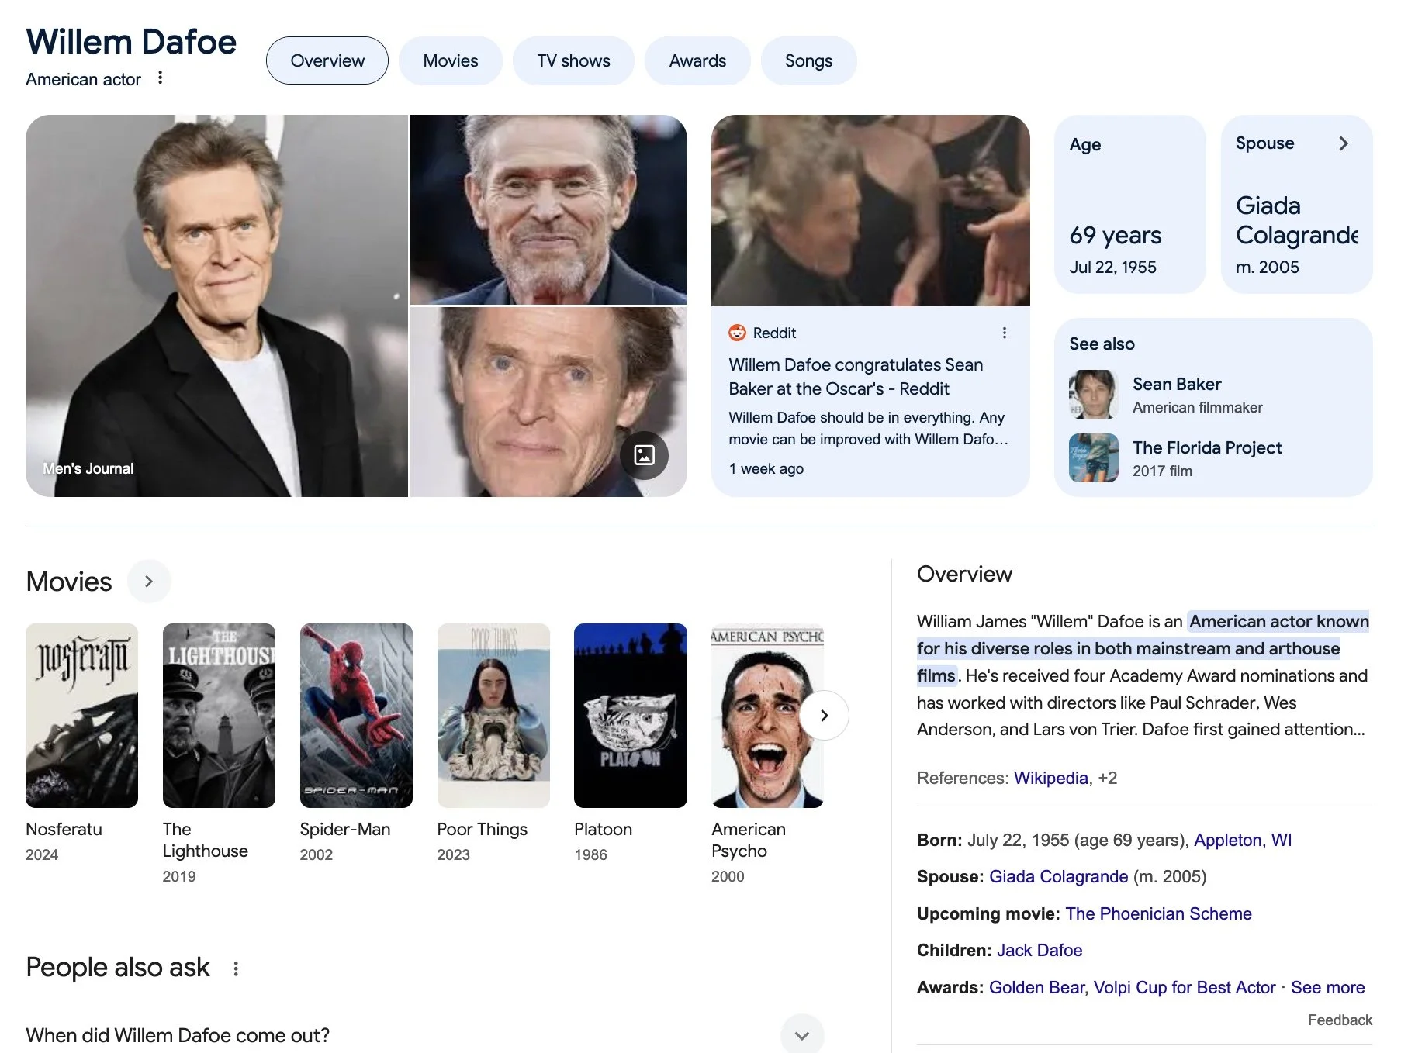1401x1053 pixels.
Task: Open the Songs tab
Action: tap(808, 60)
